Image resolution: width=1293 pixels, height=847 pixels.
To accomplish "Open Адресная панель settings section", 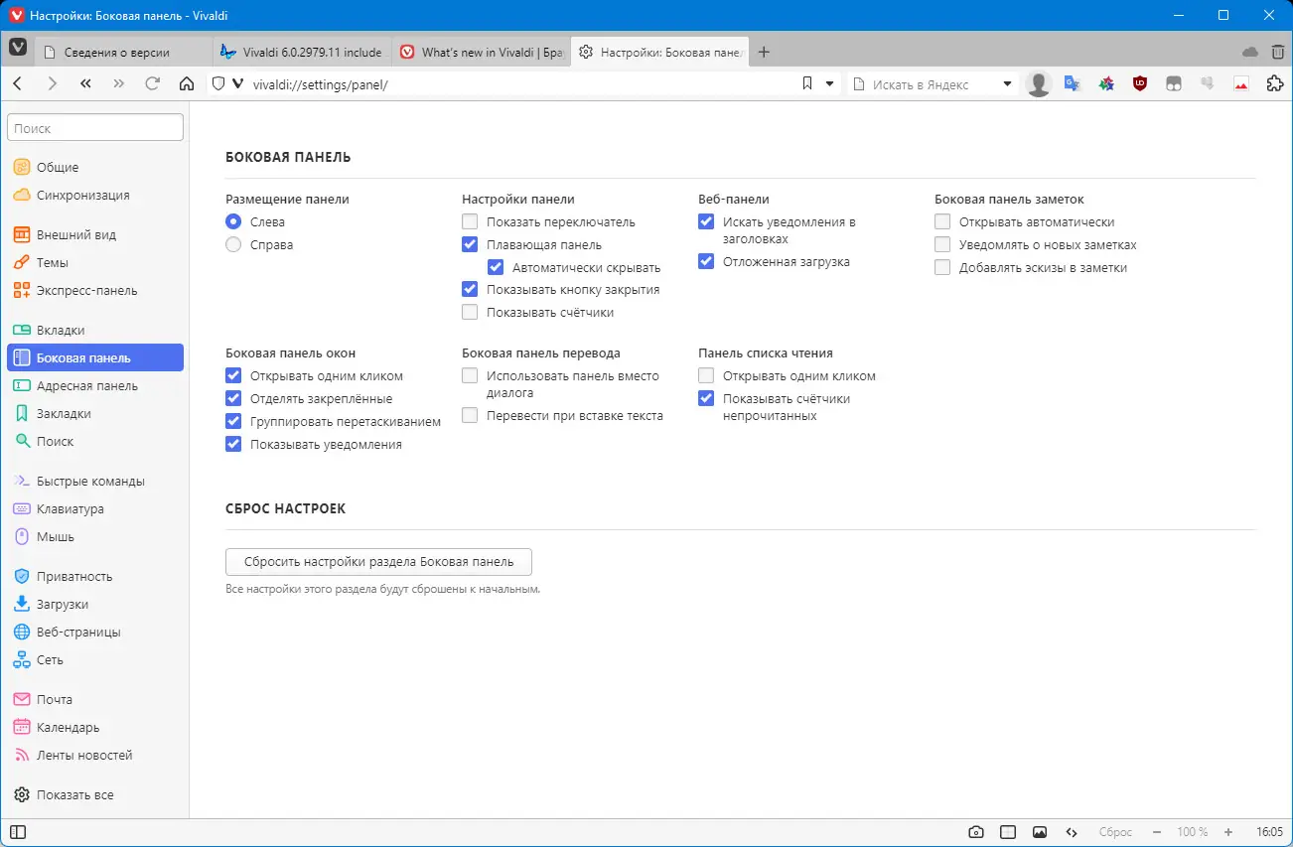I will click(95, 386).
